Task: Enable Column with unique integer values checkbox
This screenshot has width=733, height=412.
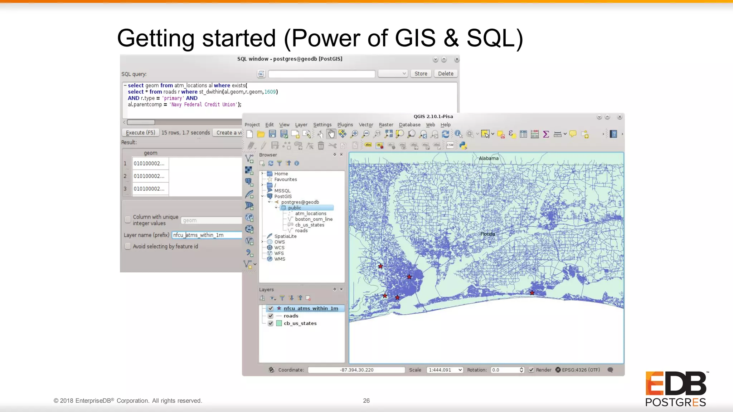Action: point(128,220)
